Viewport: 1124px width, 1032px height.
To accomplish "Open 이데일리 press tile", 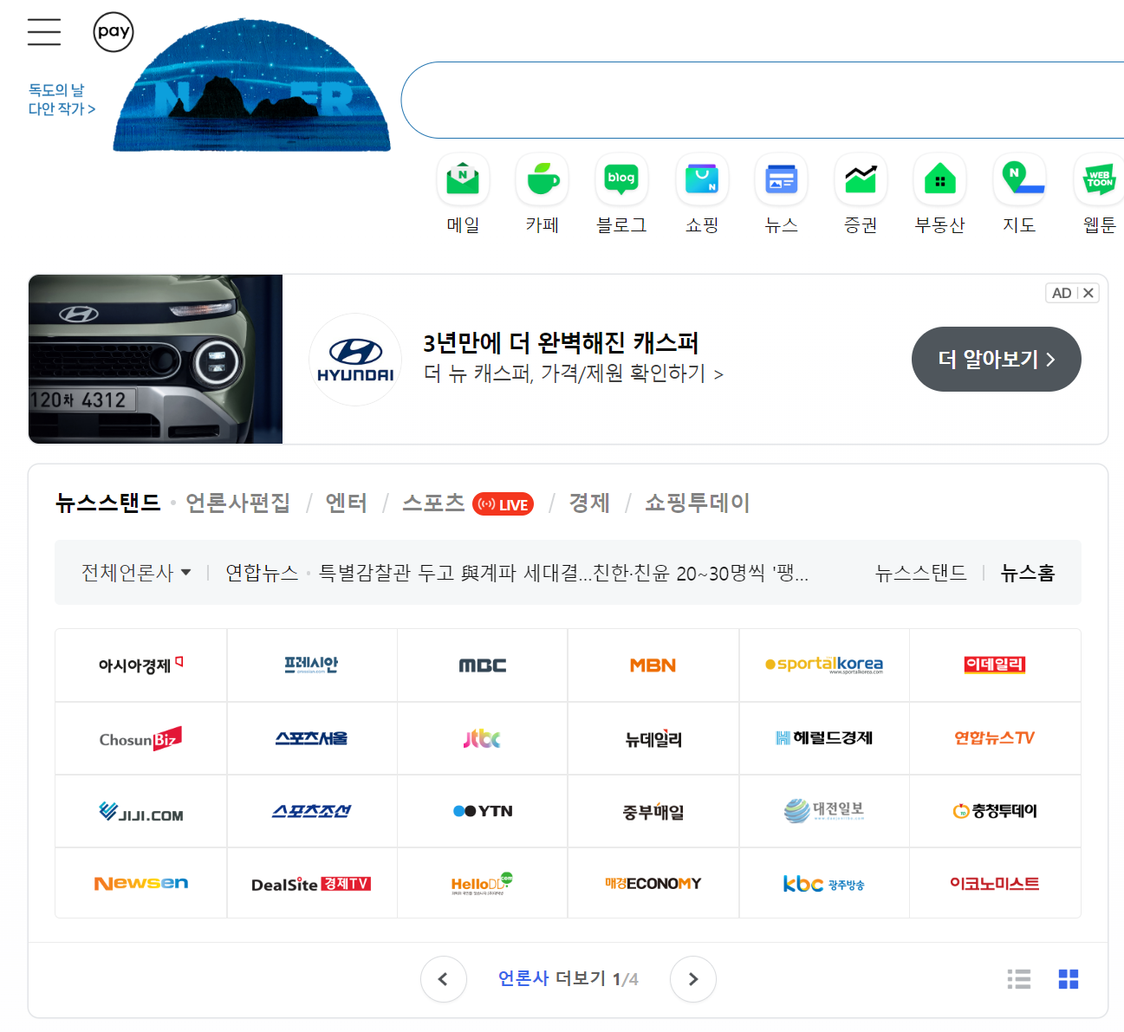I will pyautogui.click(x=995, y=665).
